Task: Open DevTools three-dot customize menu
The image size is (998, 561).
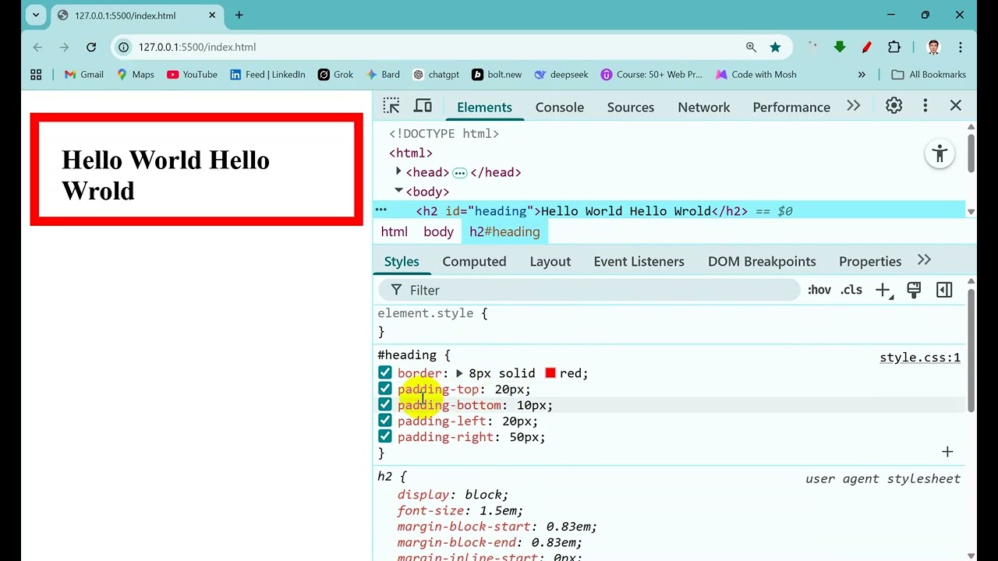Action: pyautogui.click(x=925, y=106)
